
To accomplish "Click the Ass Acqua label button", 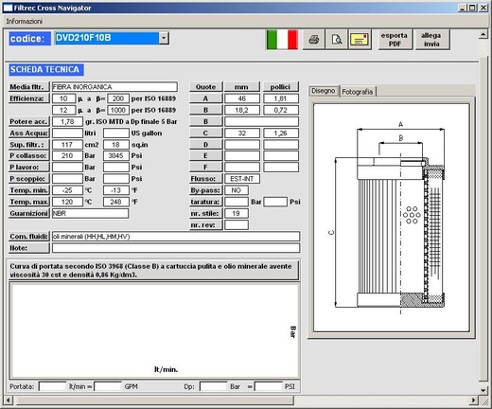I will coord(28,133).
